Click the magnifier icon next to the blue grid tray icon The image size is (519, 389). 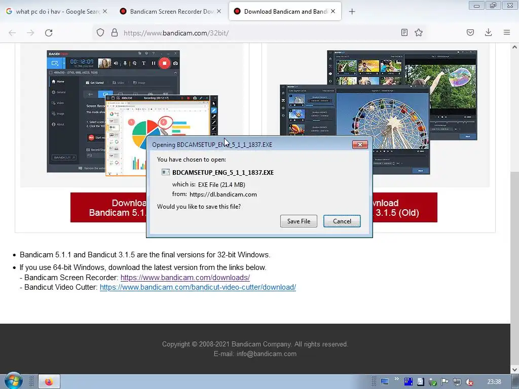420,382
